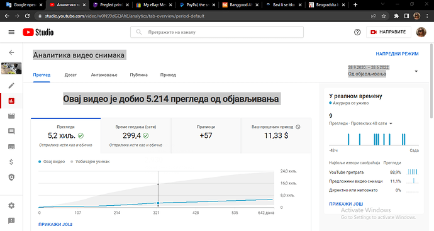The image size is (434, 231).
Task: Open the Subtitles sidebar icon
Action: [x=11, y=147]
